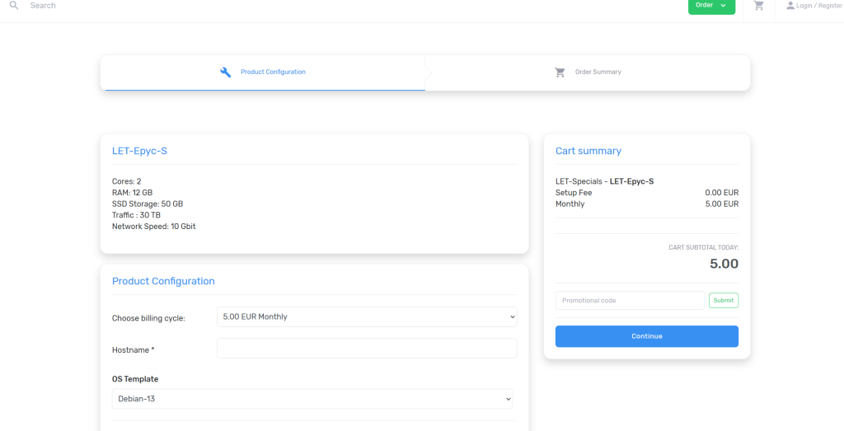Open the shopping cart icon in header
The height and width of the screenshot is (431, 844).
pyautogui.click(x=758, y=6)
